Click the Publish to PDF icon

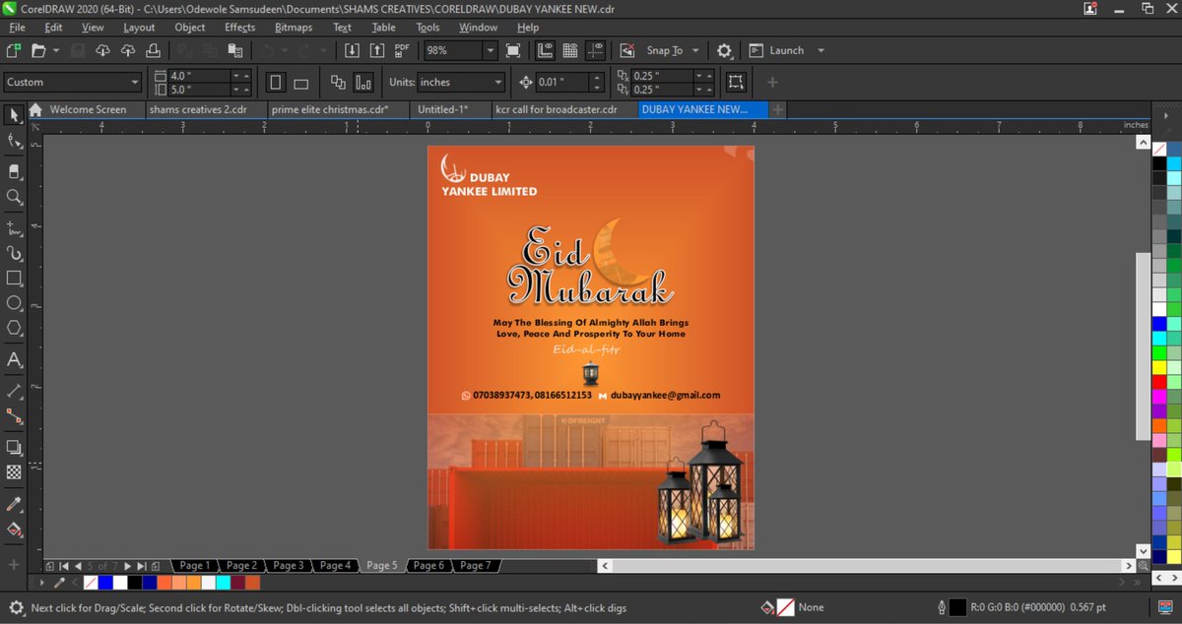402,50
